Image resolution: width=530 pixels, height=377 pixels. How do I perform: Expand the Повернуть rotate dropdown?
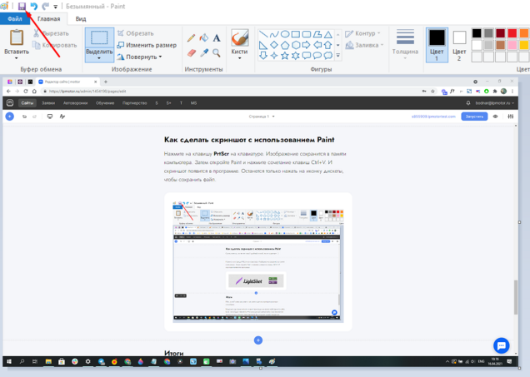coord(139,57)
